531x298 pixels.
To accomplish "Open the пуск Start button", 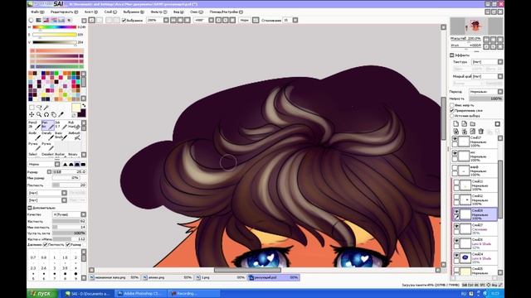I will click(42, 293).
